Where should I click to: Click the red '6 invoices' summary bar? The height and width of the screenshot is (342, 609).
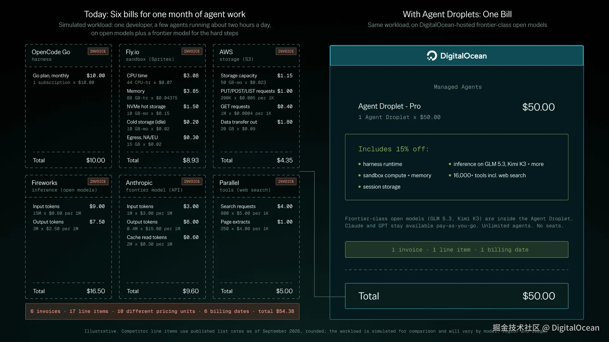tap(162, 311)
